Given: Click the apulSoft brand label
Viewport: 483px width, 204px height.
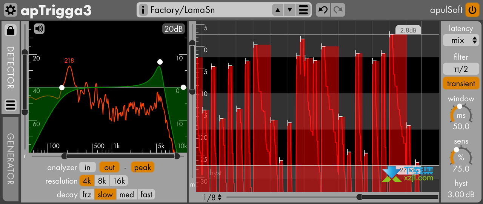Looking at the screenshot, I should pyautogui.click(x=446, y=10).
